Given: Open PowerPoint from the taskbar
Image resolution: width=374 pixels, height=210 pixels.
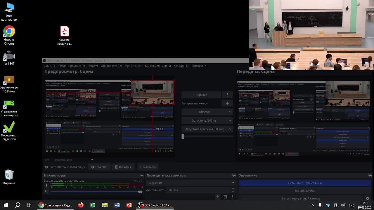Looking at the screenshot, I should click(129, 205).
